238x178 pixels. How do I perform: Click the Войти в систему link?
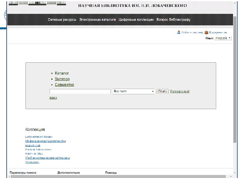tap(192, 32)
